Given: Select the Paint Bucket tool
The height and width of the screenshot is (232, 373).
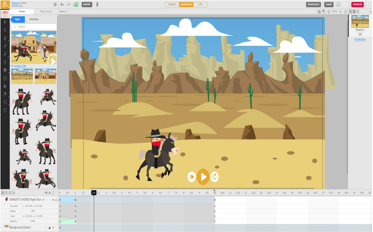Looking at the screenshot, I should point(5,86).
